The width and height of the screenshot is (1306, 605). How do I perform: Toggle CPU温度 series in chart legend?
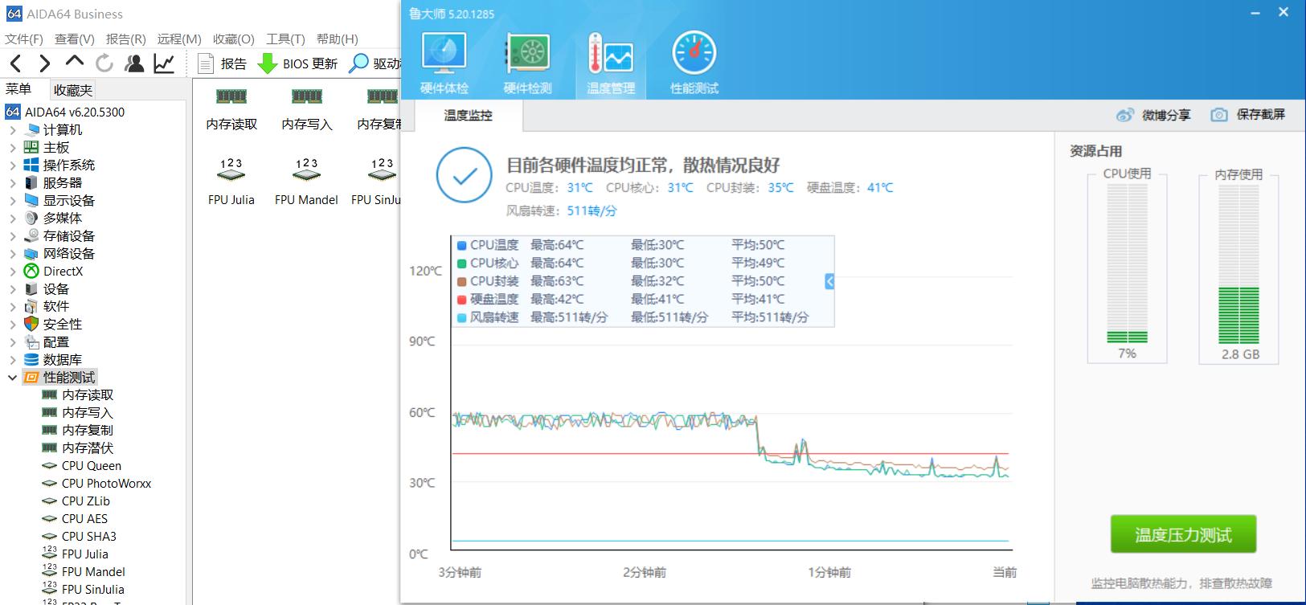point(488,245)
